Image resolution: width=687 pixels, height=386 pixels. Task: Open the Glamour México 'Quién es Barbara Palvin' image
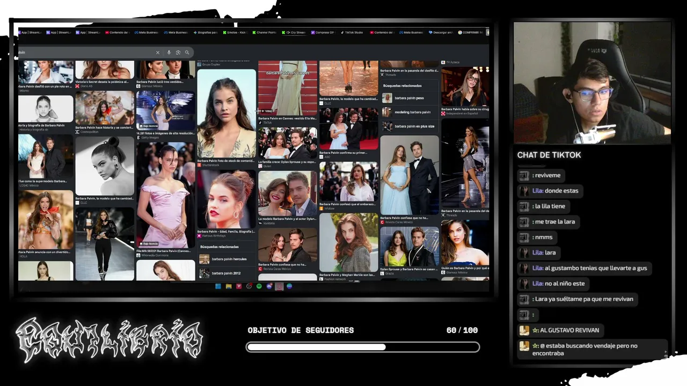tap(465, 242)
